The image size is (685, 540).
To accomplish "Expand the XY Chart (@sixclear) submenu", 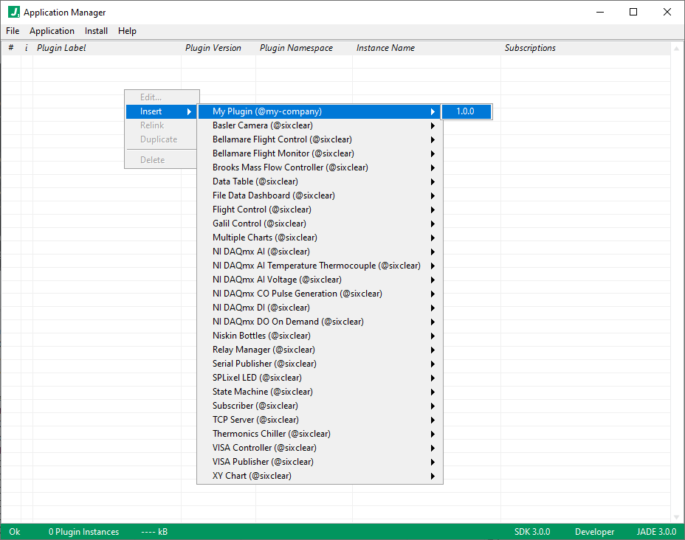I will (251, 475).
